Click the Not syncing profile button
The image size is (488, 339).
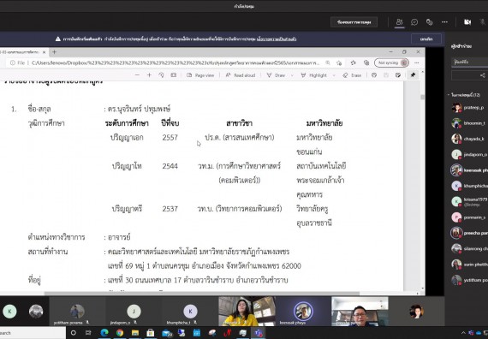[391, 62]
